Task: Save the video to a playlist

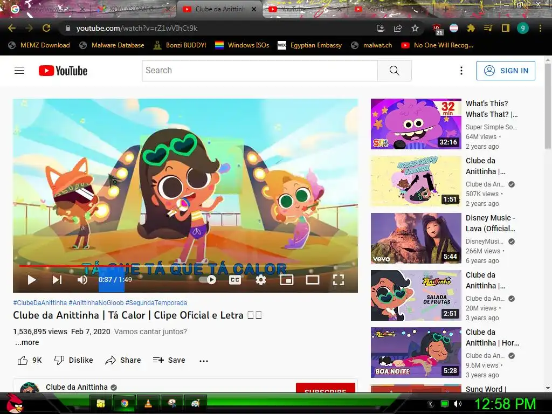Action: (x=169, y=360)
